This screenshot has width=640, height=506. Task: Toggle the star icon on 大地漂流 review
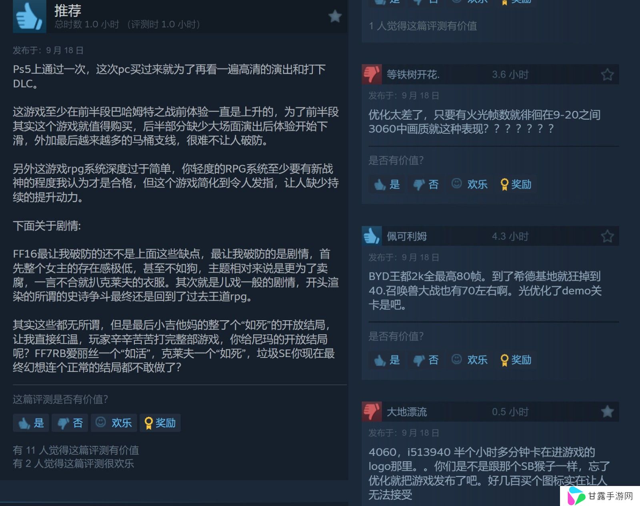(607, 412)
